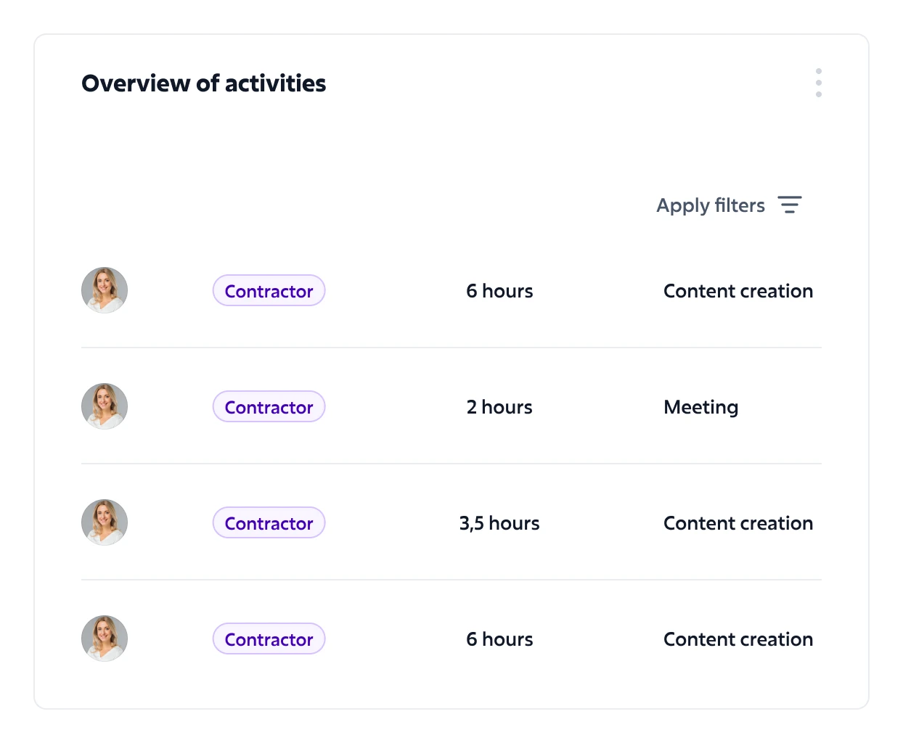Image resolution: width=903 pixels, height=743 pixels.
Task: Select Content creation in the last row
Action: pos(737,639)
